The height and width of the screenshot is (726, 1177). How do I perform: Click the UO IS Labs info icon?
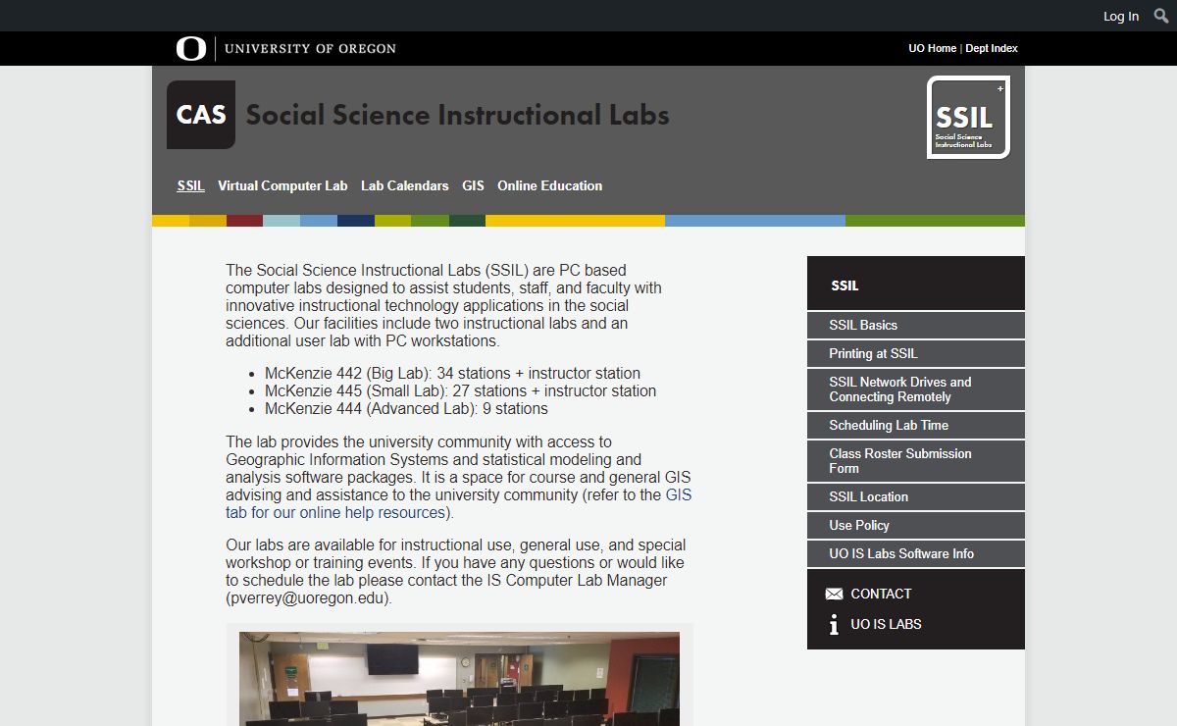834,625
